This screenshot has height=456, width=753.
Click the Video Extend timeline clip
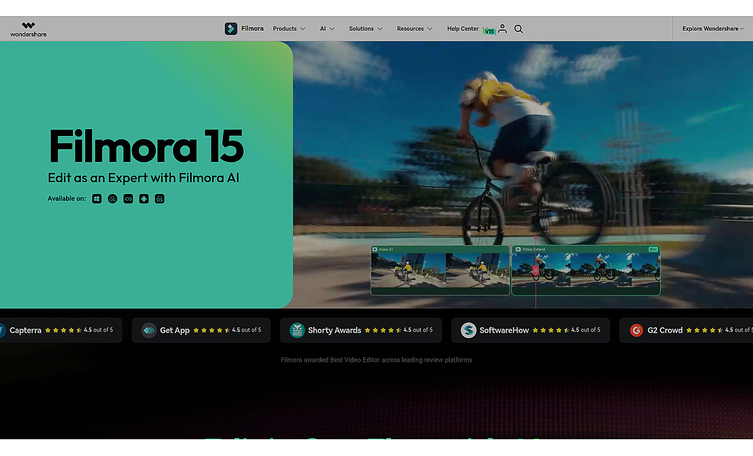586,270
